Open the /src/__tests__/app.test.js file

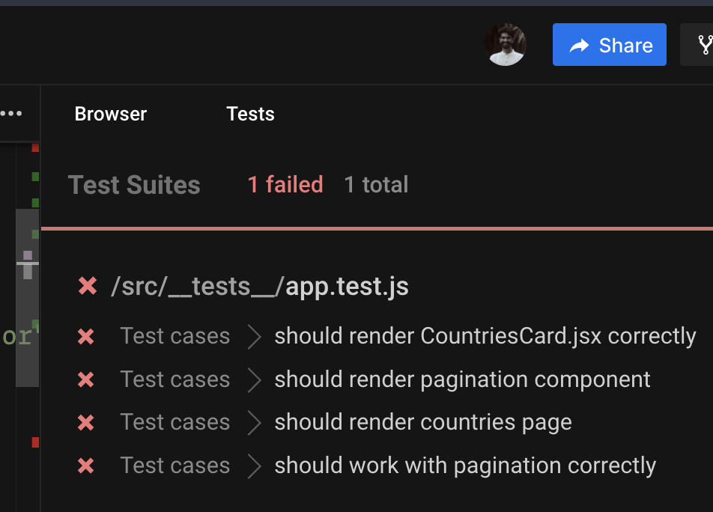[x=260, y=286]
